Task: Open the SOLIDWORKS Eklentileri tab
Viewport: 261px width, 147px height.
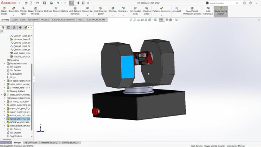Action: click(63, 20)
